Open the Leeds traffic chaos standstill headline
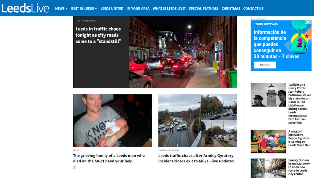 (98, 35)
